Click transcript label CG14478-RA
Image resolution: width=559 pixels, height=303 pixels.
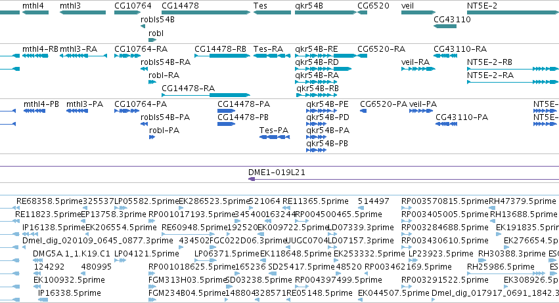coord(189,89)
